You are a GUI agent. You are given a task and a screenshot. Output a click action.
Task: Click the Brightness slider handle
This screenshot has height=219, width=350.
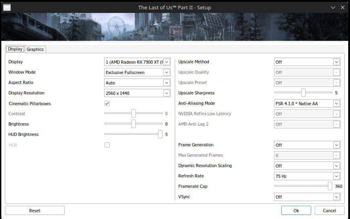[133, 124]
